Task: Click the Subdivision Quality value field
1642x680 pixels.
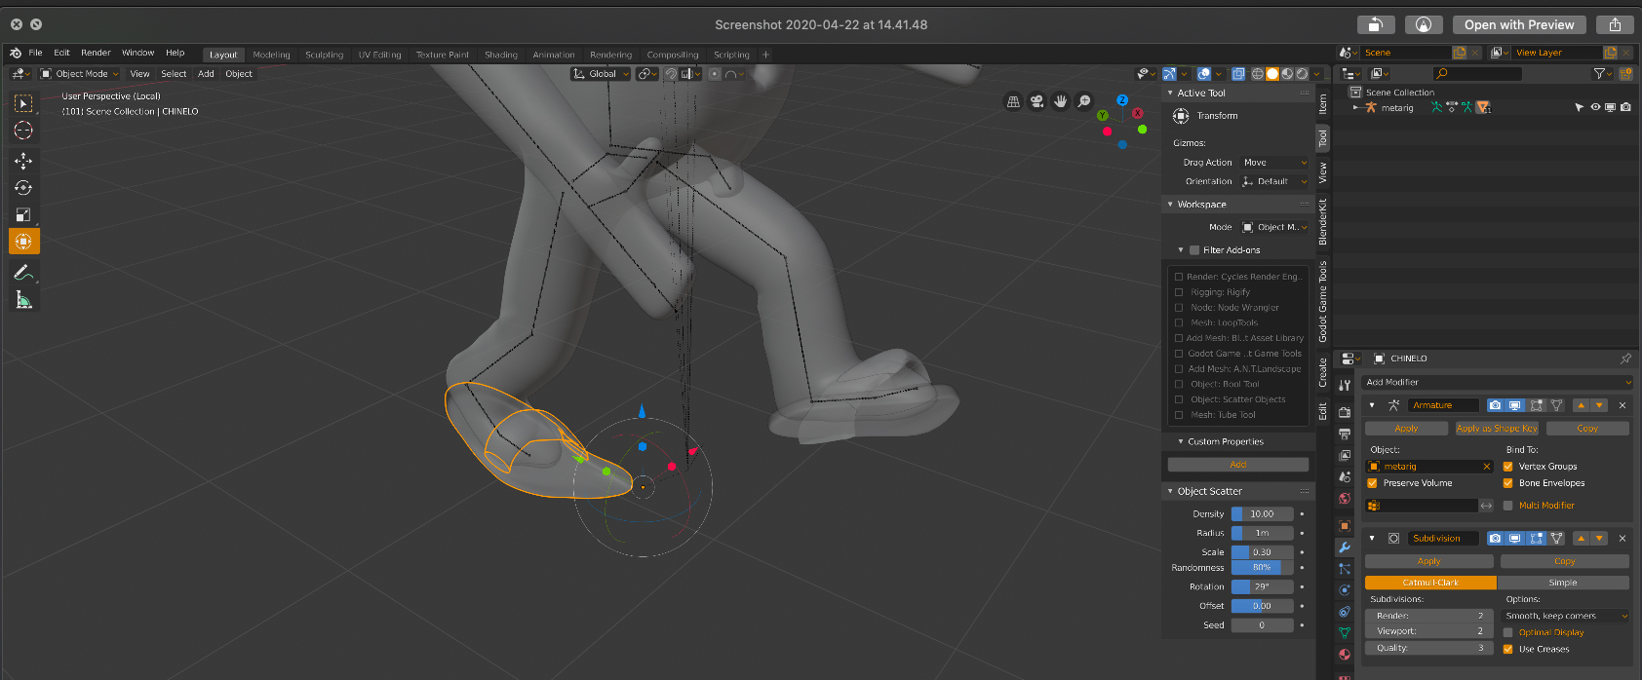Action: tap(1428, 648)
